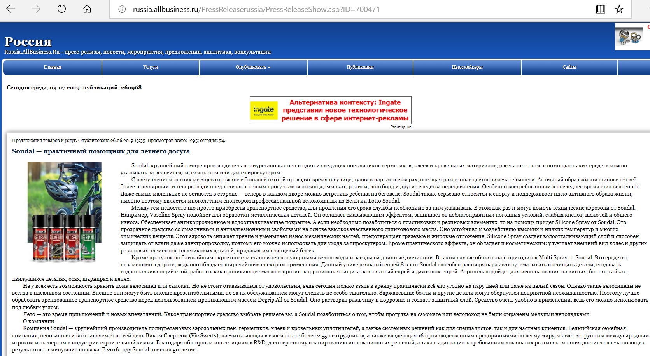
Task: Open the browser home page icon
Action: 87,9
